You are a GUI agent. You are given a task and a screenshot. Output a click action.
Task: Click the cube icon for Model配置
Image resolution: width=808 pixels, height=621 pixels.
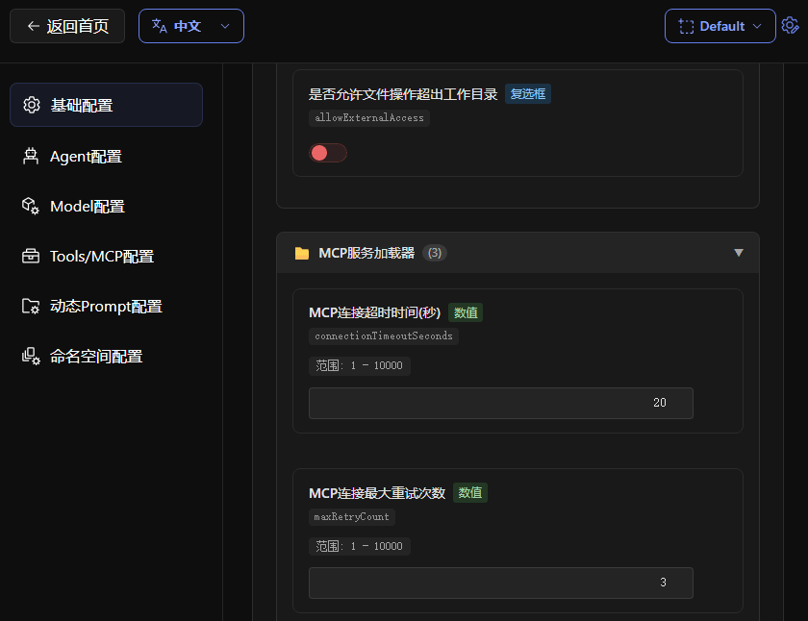(31, 206)
